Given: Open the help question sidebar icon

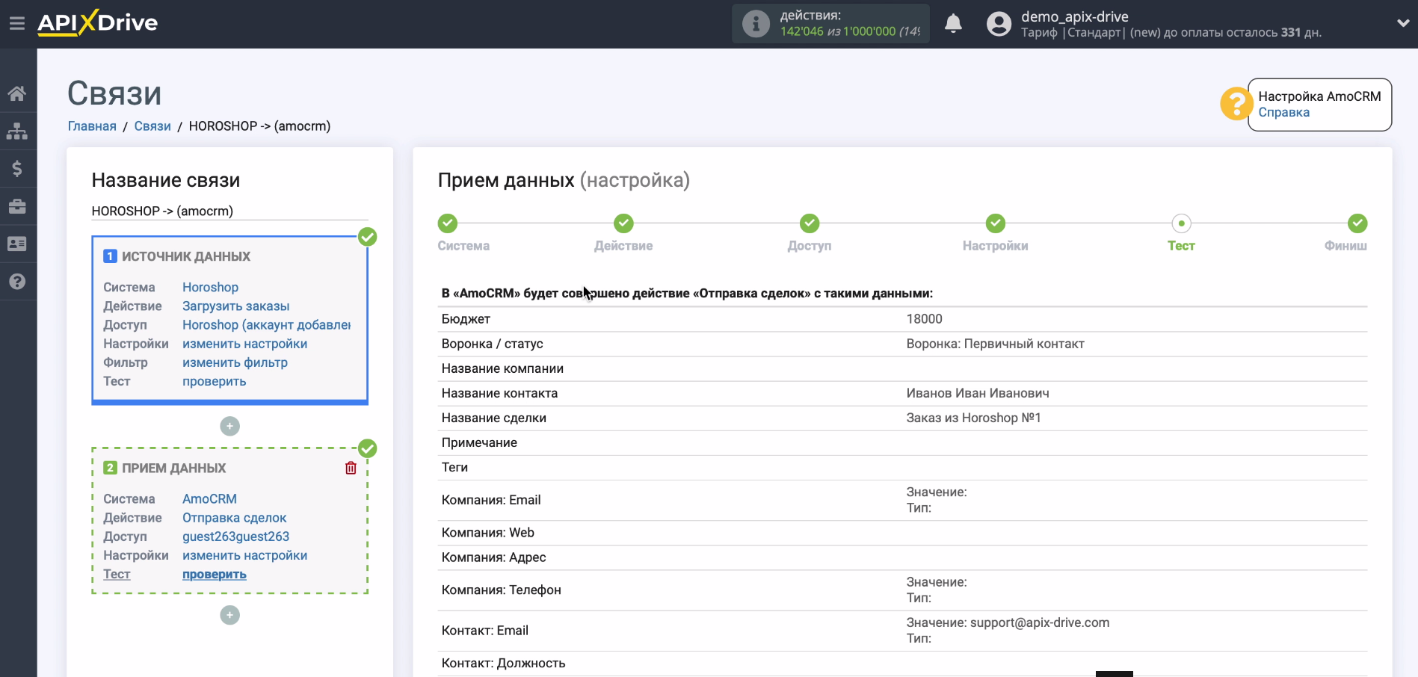Looking at the screenshot, I should point(17,282).
